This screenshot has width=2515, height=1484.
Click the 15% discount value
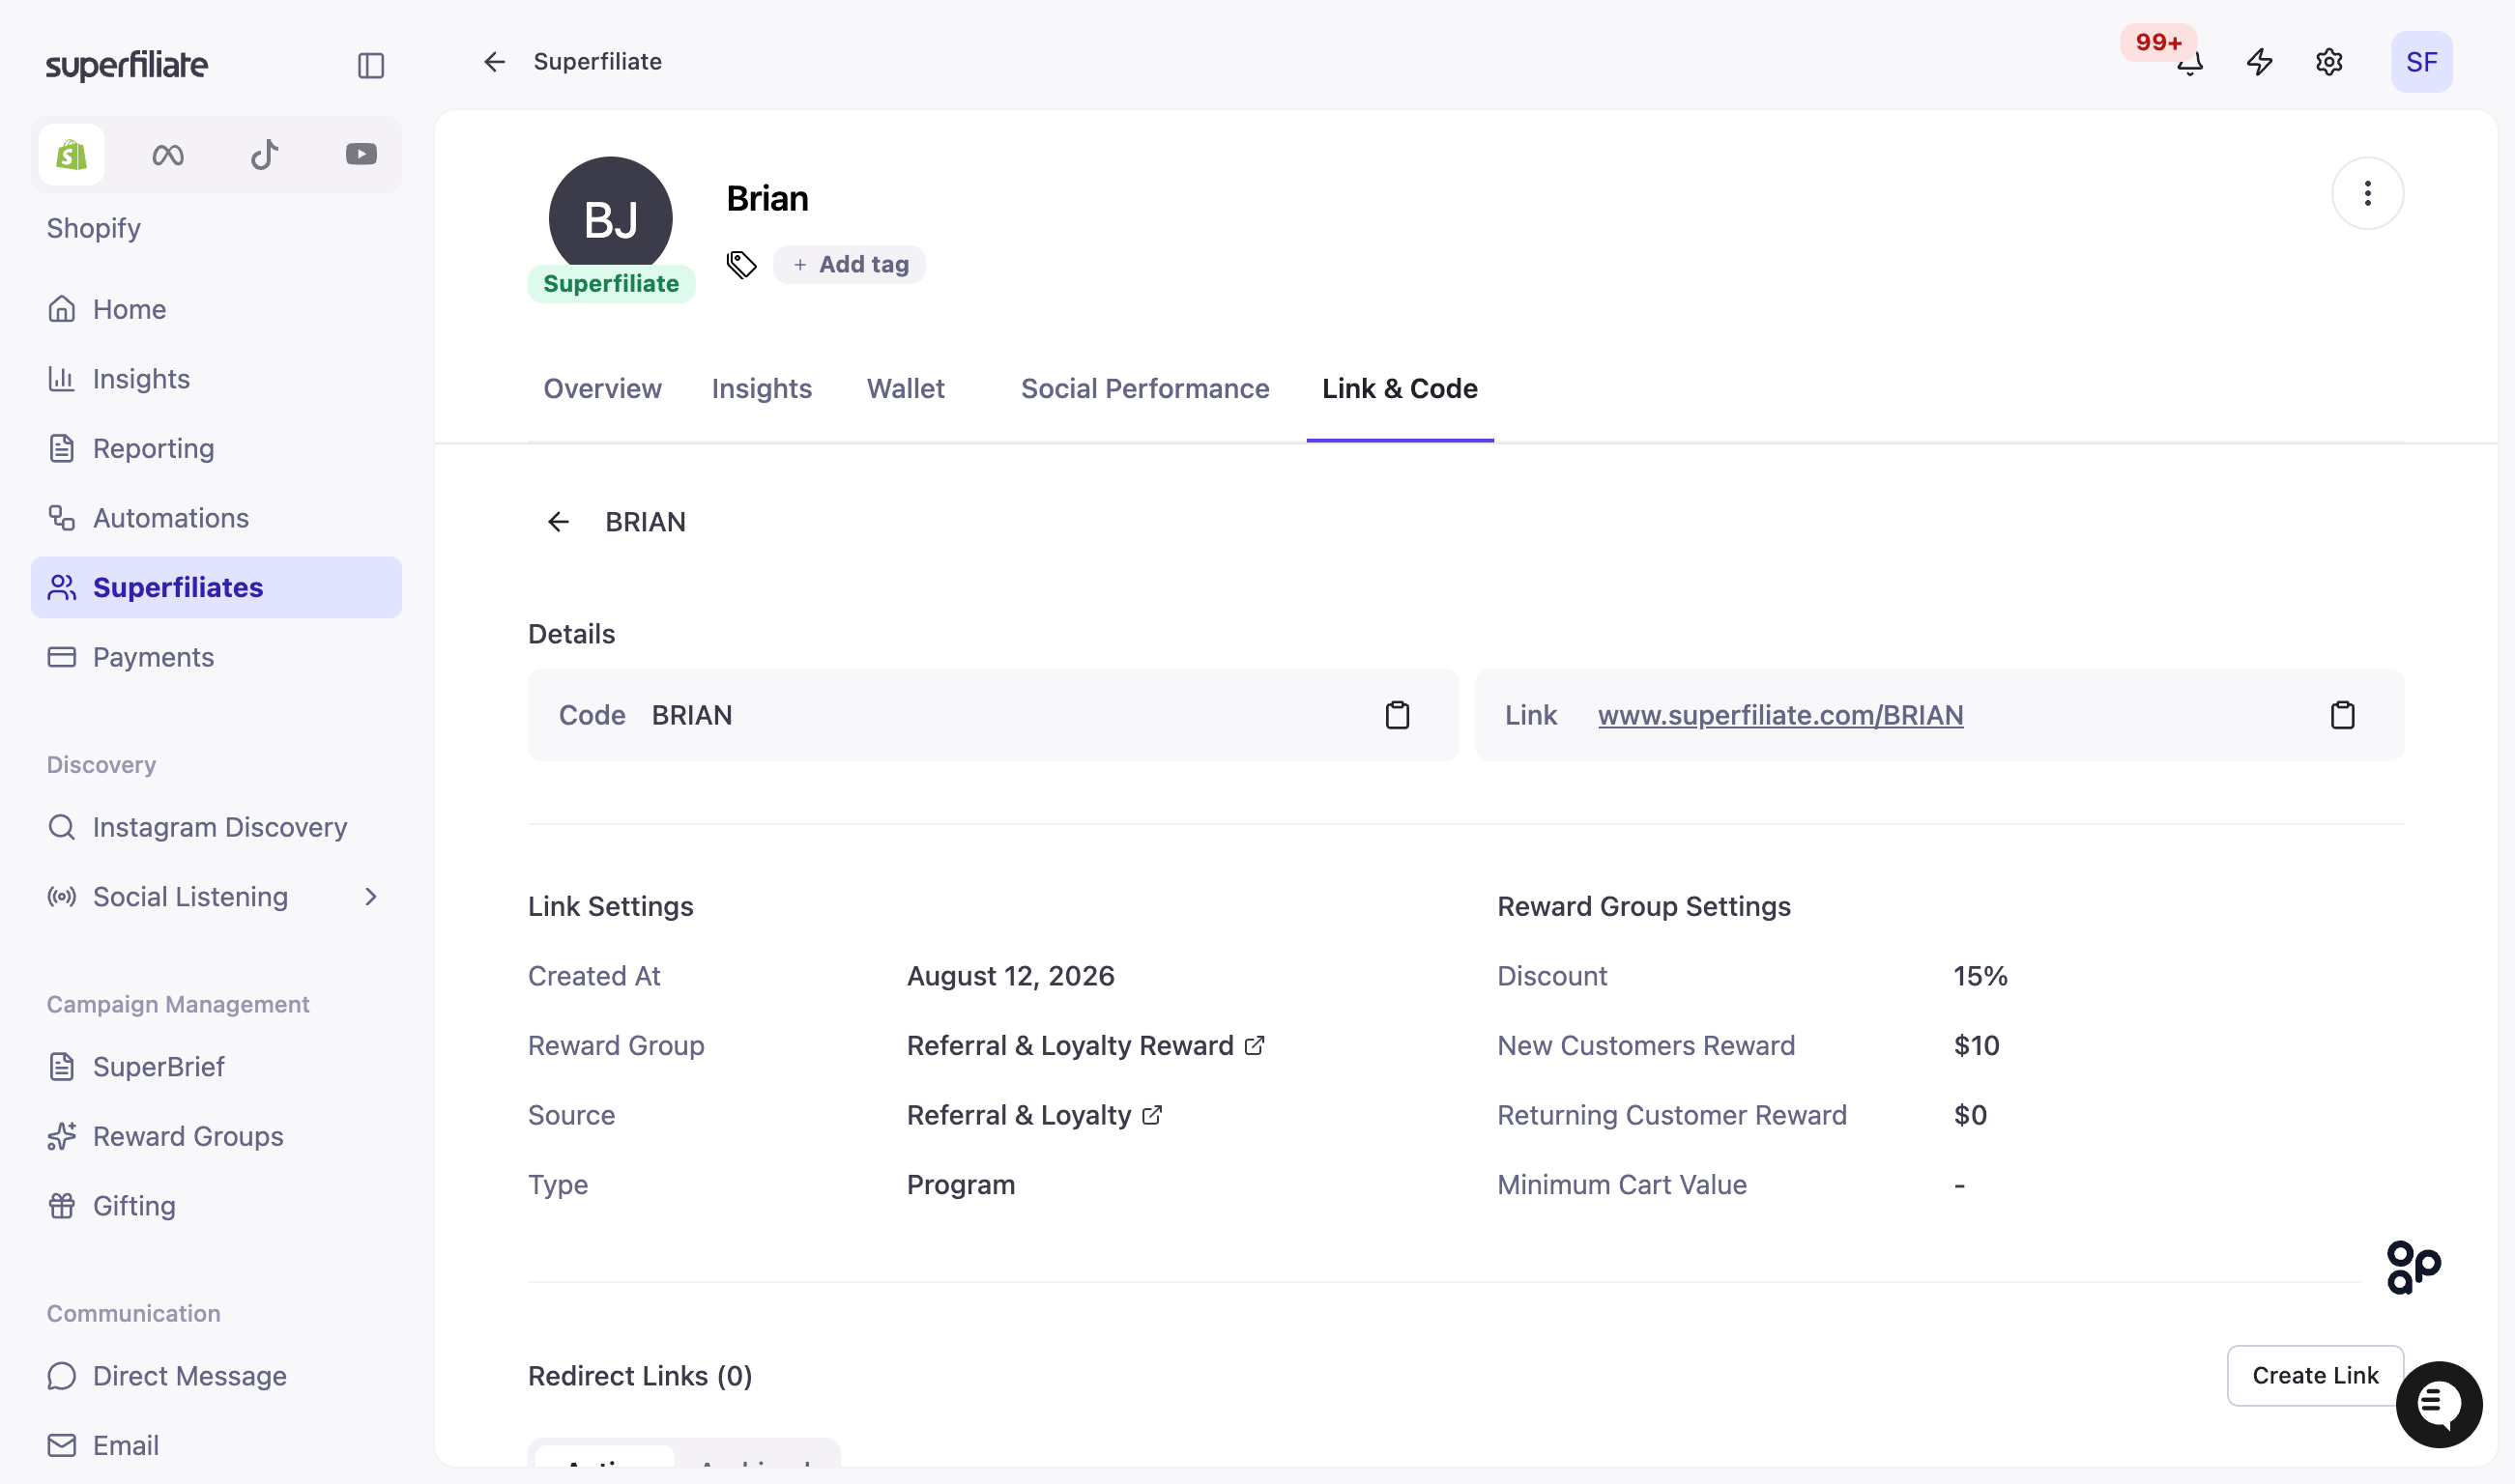click(x=1980, y=976)
